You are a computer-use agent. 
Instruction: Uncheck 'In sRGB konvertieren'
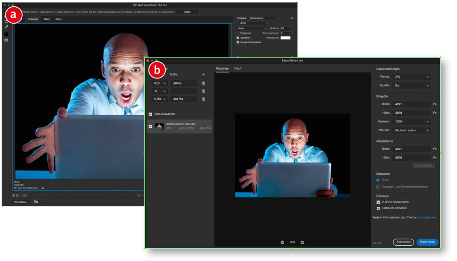378,202
